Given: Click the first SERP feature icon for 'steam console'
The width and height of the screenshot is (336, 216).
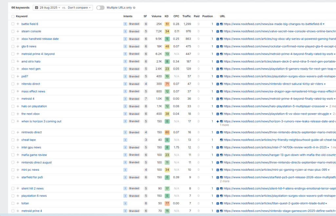Looking at the screenshot, I should click(x=218, y=32).
